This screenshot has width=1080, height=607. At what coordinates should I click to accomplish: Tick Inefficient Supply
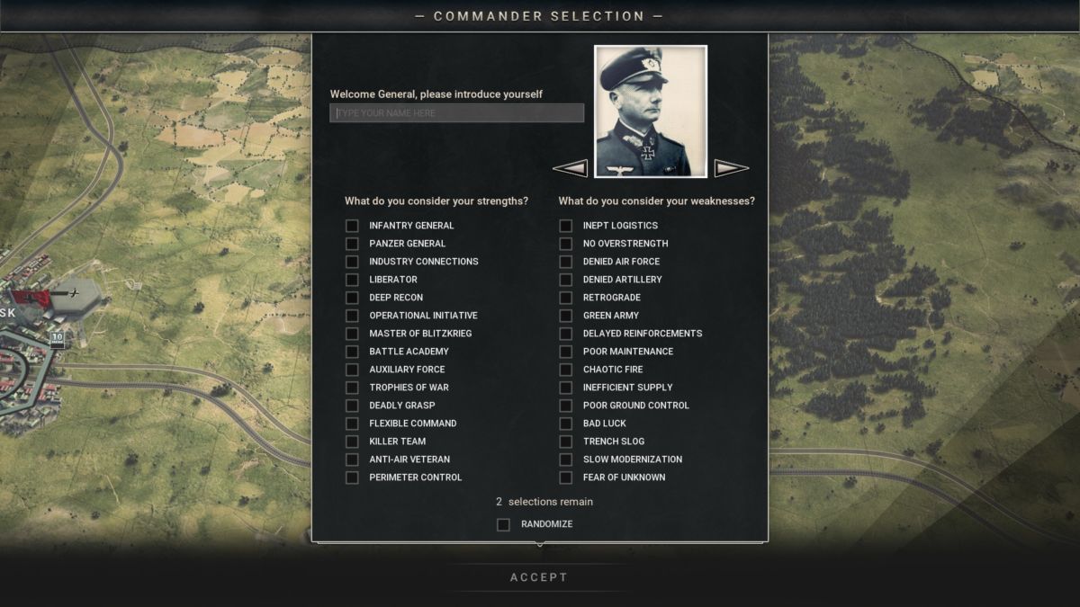[566, 388]
